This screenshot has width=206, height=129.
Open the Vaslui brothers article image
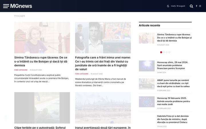[x=103, y=38]
